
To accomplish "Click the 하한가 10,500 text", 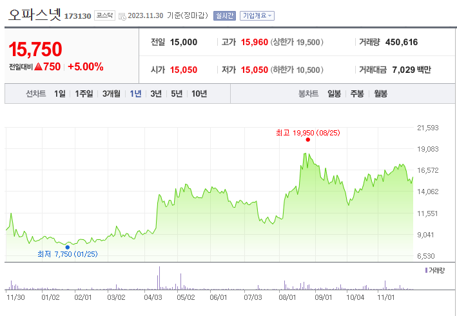I will [297, 70].
